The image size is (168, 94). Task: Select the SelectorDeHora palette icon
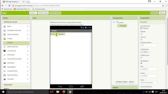tap(4, 75)
